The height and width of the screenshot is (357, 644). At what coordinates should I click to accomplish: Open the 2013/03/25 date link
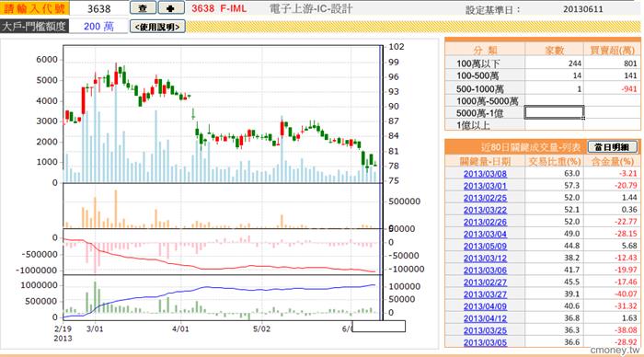pos(485,330)
